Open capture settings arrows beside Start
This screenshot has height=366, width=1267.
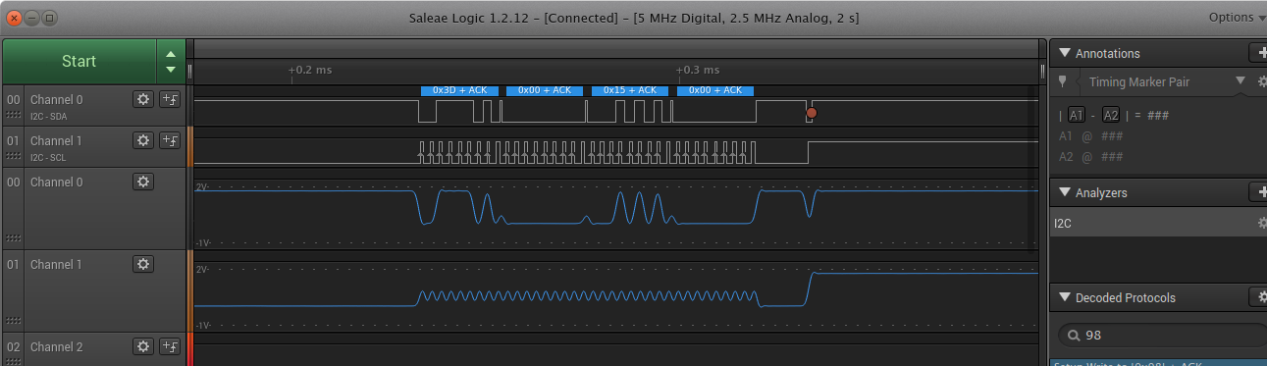171,61
